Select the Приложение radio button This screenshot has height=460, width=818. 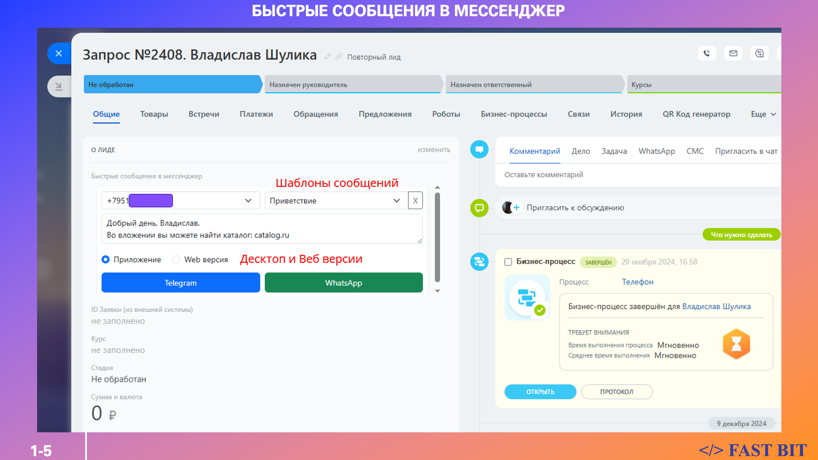pyautogui.click(x=106, y=259)
